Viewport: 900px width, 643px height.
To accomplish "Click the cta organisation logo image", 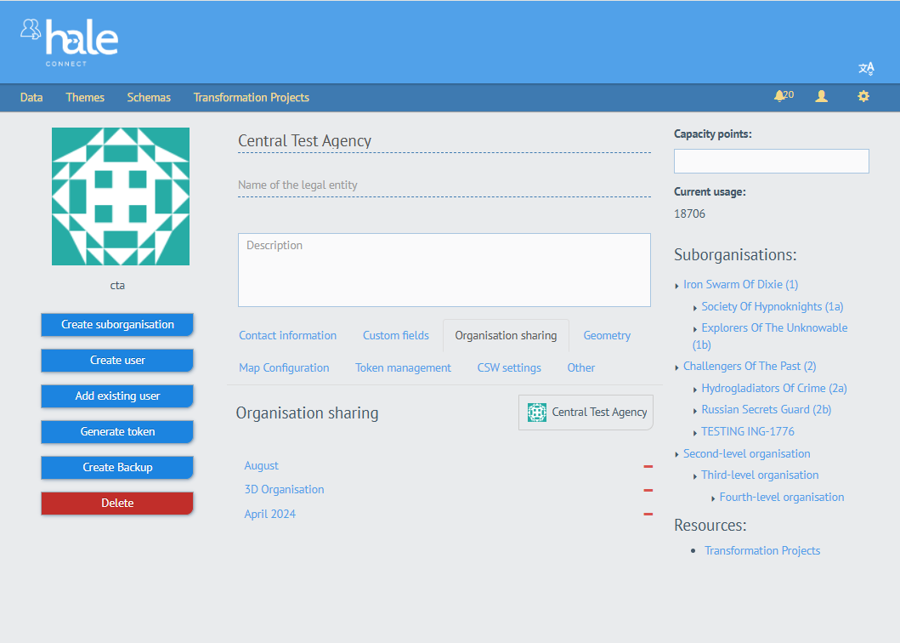I will click(x=120, y=196).
